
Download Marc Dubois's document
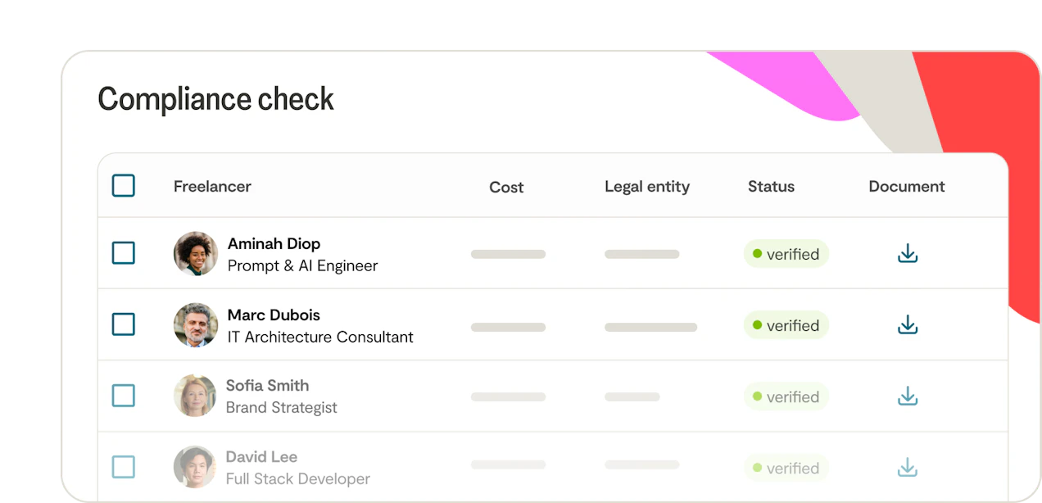click(x=907, y=325)
